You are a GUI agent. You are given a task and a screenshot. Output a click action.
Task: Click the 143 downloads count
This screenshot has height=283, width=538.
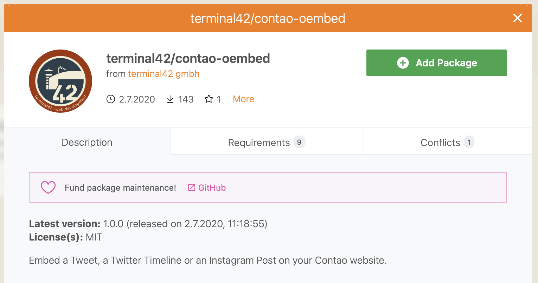click(186, 99)
